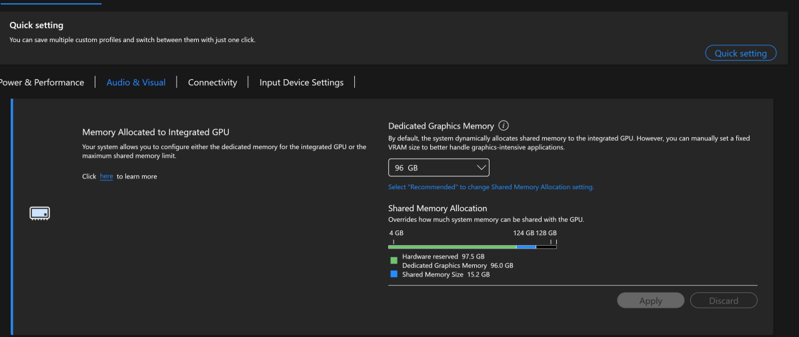Click the "124 GB" scale label
The width and height of the screenshot is (799, 337).
(524, 233)
